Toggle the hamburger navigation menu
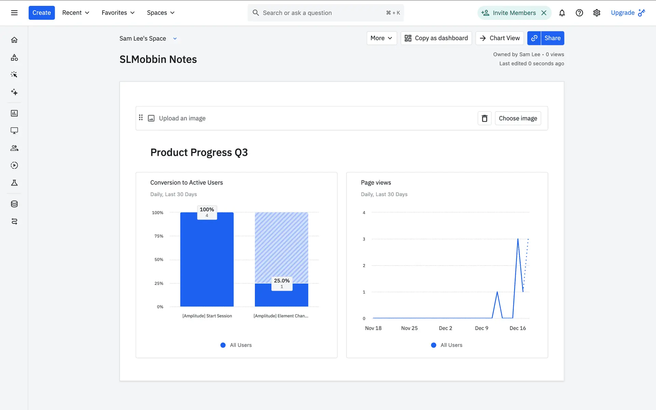This screenshot has width=656, height=410. point(14,13)
